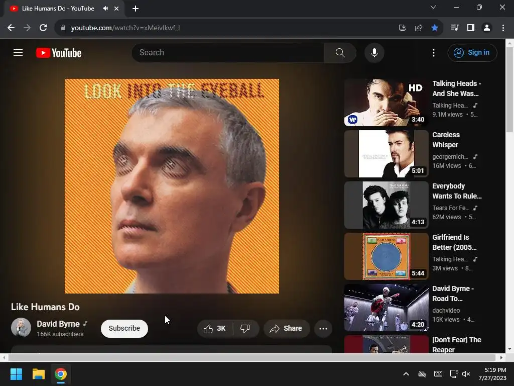Click the search magnifier button
Screen dimensions: 514x386
click(x=340, y=52)
